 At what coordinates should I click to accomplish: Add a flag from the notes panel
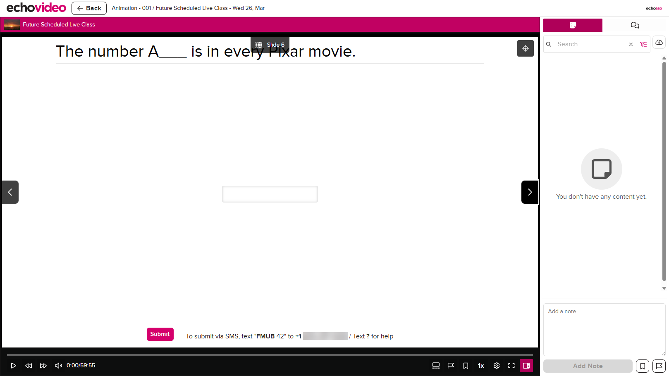click(x=659, y=366)
